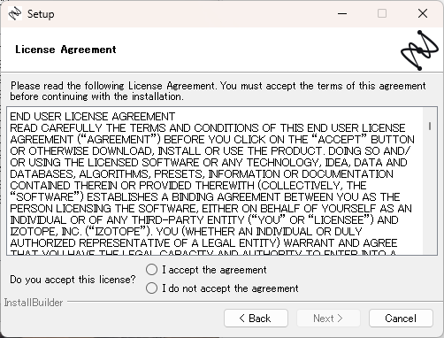Screen dimensions: 444x338
Task: Minimize the Setup window
Action: pyautogui.click(x=342, y=13)
